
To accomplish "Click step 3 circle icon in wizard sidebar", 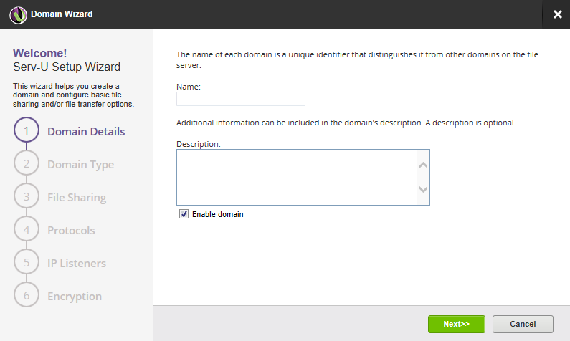I will click(27, 197).
